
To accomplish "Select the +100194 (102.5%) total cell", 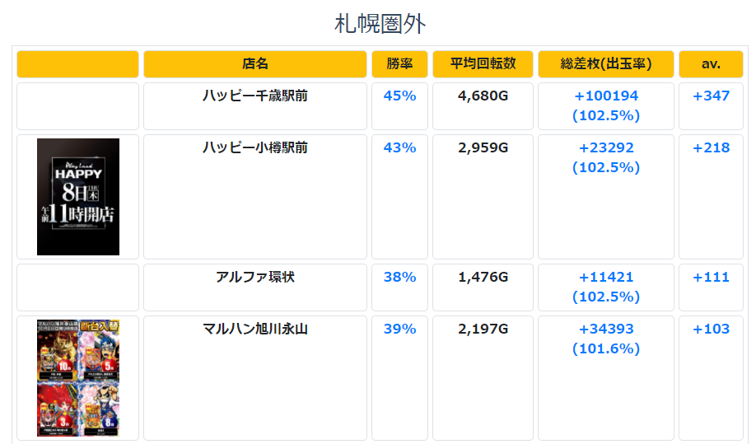I will tap(606, 106).
